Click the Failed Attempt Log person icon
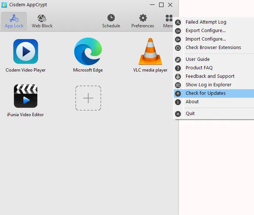The width and height of the screenshot is (254, 215). 178,22
